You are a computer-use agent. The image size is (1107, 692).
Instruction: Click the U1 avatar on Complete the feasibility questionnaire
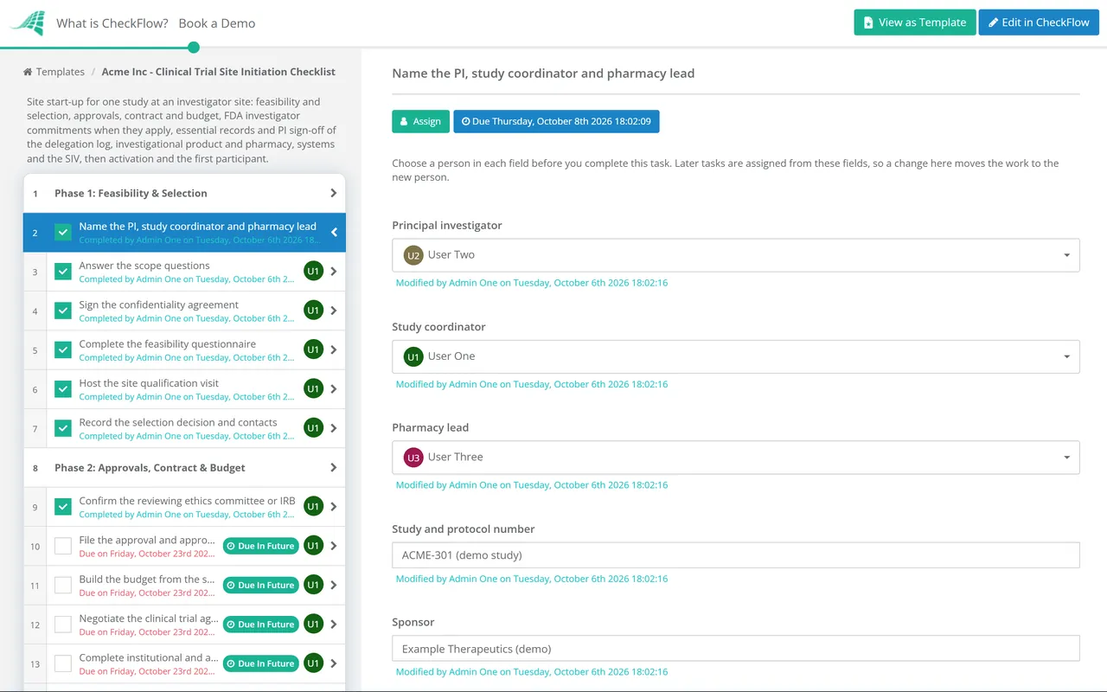click(313, 350)
